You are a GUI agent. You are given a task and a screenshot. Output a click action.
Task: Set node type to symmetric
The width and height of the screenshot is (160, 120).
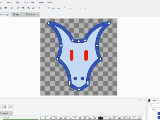[58, 8]
